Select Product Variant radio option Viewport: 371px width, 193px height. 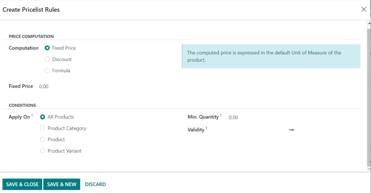pos(43,151)
